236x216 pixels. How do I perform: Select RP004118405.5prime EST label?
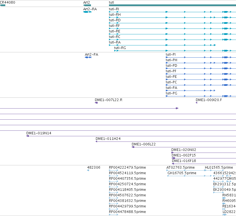(x=127, y=190)
